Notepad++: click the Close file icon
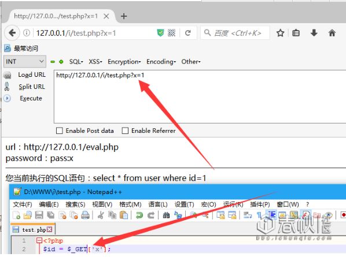The height and width of the screenshot is (257, 346). pos(62,215)
